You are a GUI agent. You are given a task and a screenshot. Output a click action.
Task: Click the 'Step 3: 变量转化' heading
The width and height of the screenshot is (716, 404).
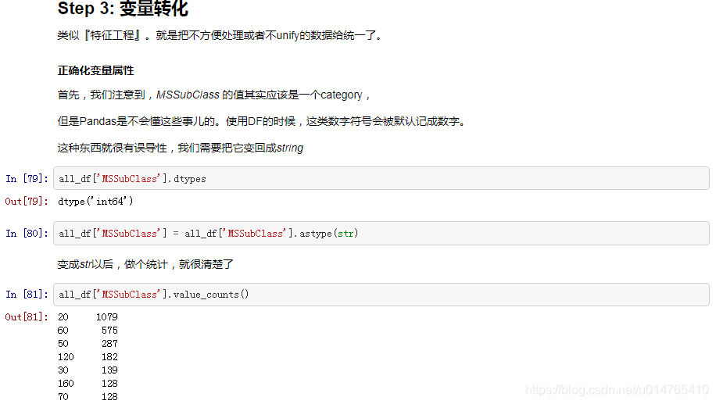[123, 9]
